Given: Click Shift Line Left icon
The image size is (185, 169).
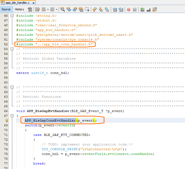Looking at the screenshot, I should (115, 10).
